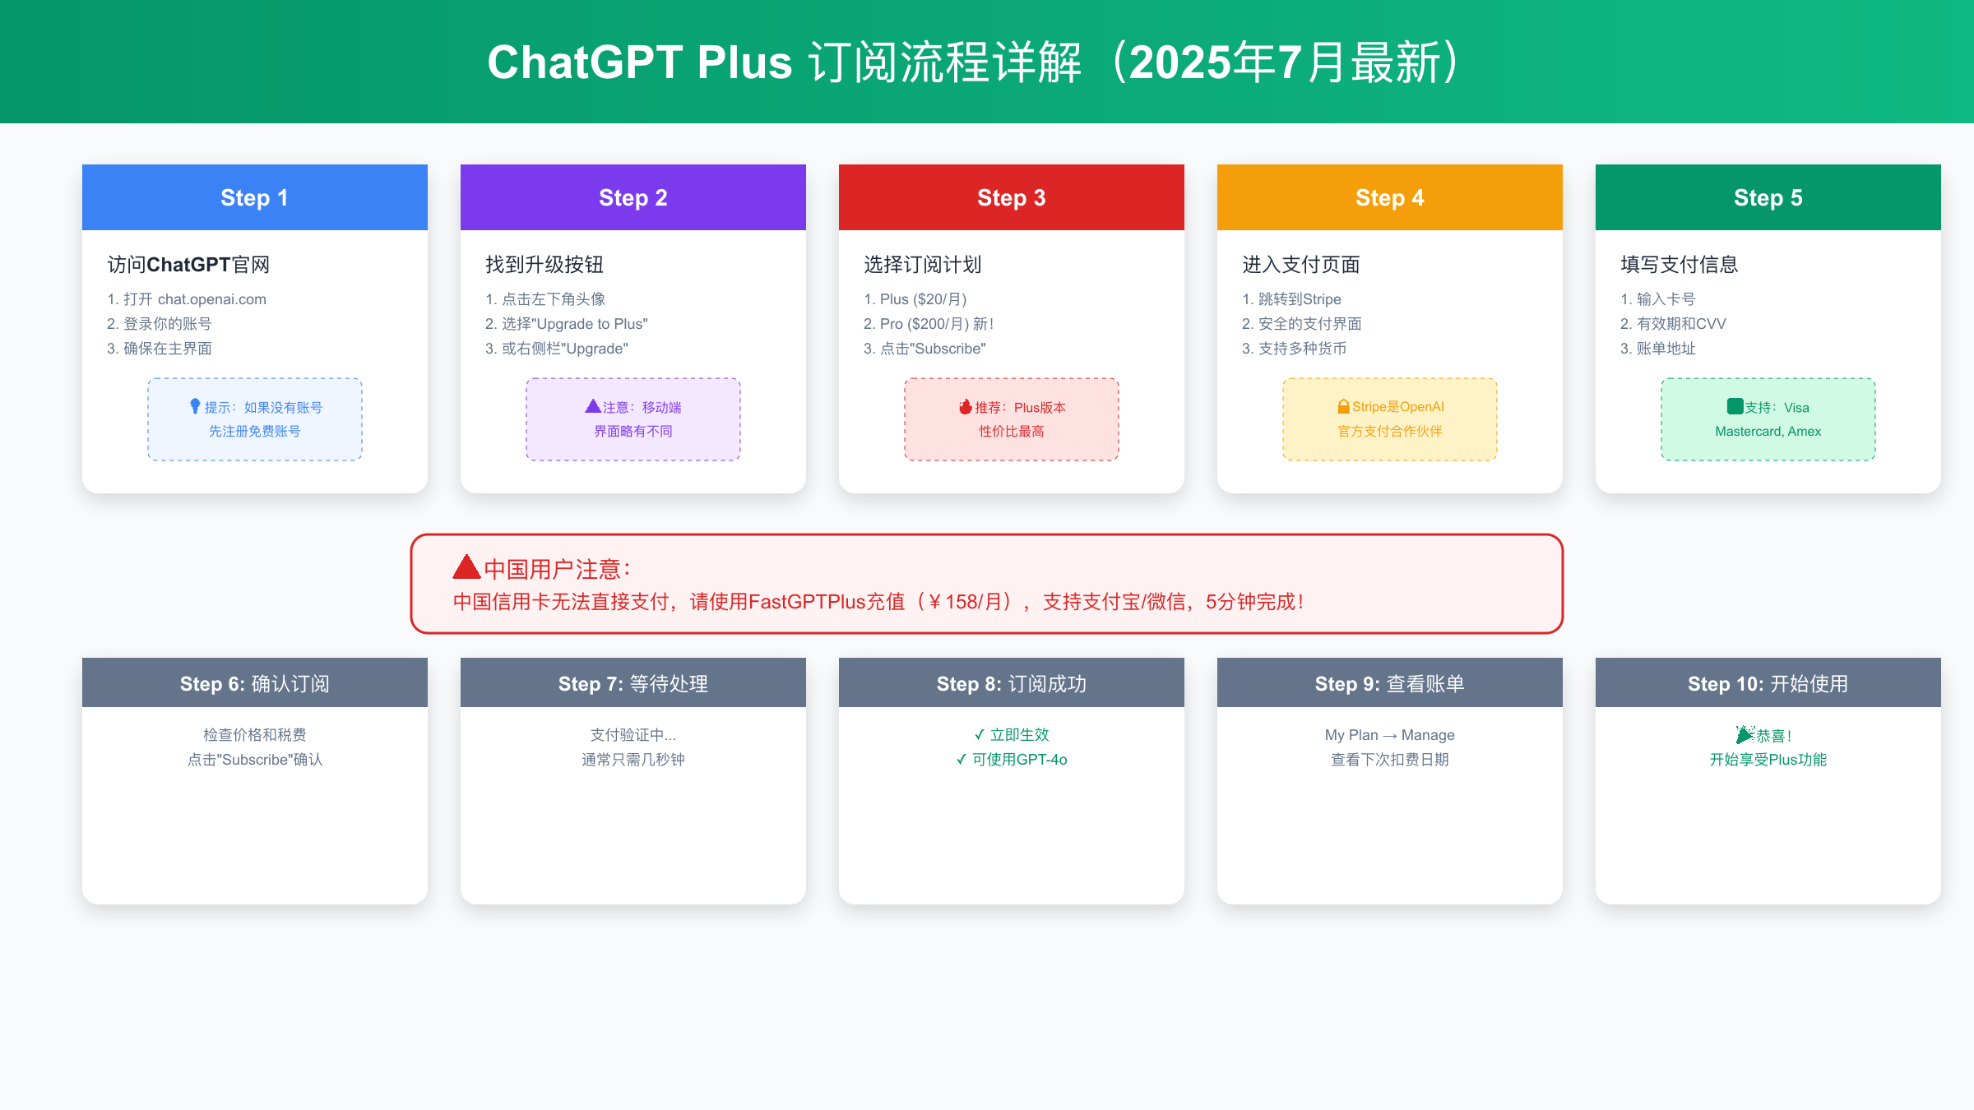Select the Step 10: 开始使用 header
Viewport: 1974px width, 1110px height.
pyautogui.click(x=1768, y=682)
